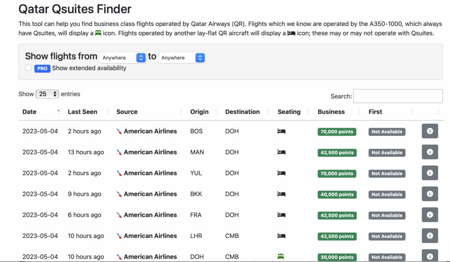Open the destination Anywhere dropdown

[x=181, y=57]
